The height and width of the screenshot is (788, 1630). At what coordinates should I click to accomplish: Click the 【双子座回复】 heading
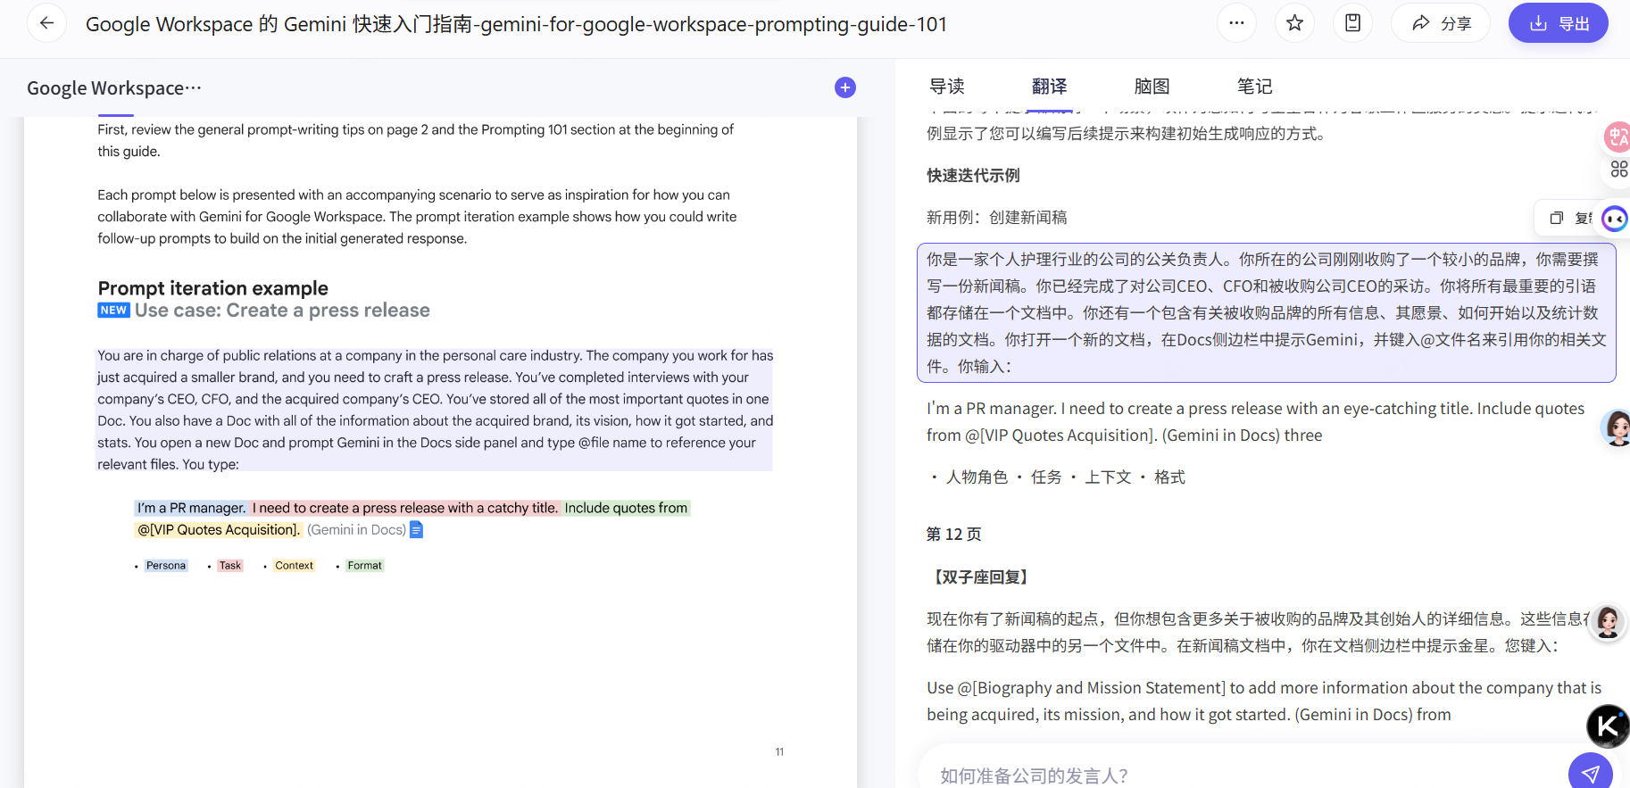[x=981, y=577]
